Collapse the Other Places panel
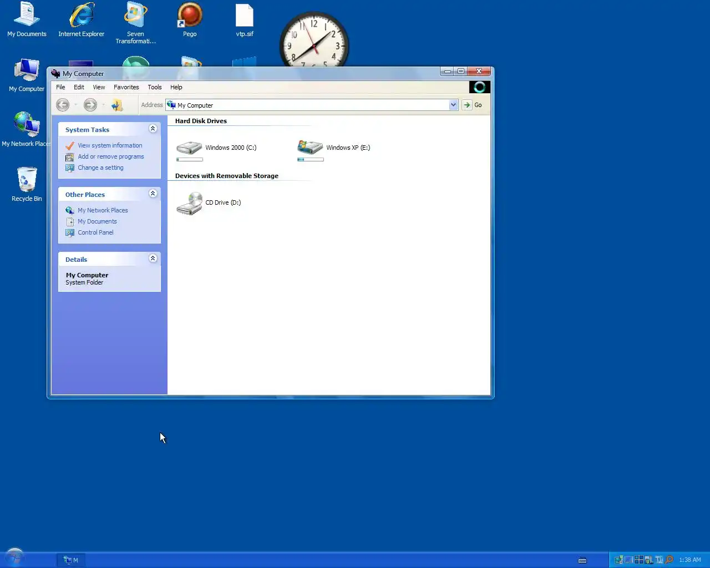Image resolution: width=710 pixels, height=568 pixels. [x=153, y=194]
